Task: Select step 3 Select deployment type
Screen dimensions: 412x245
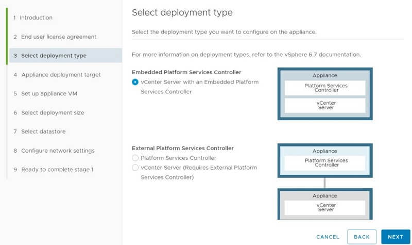Action: (x=54, y=56)
